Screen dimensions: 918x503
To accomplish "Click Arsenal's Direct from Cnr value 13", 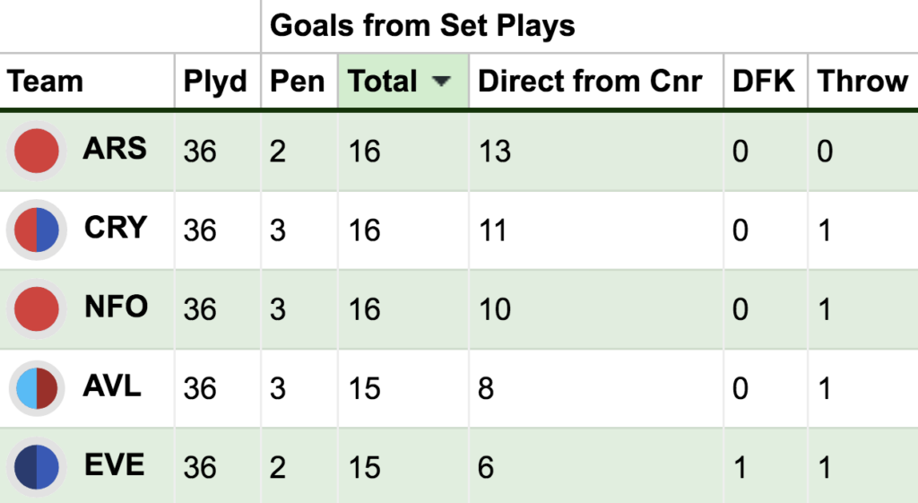I will (495, 151).
